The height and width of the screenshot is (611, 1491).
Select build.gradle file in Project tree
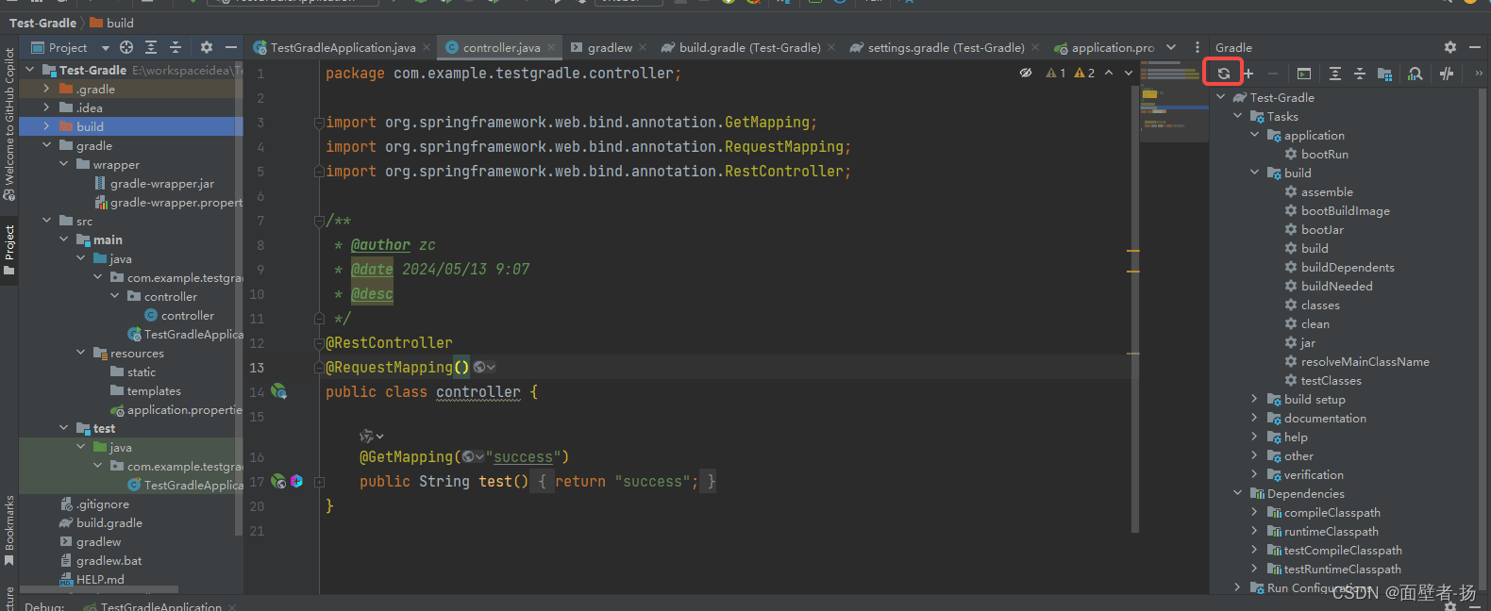point(109,523)
